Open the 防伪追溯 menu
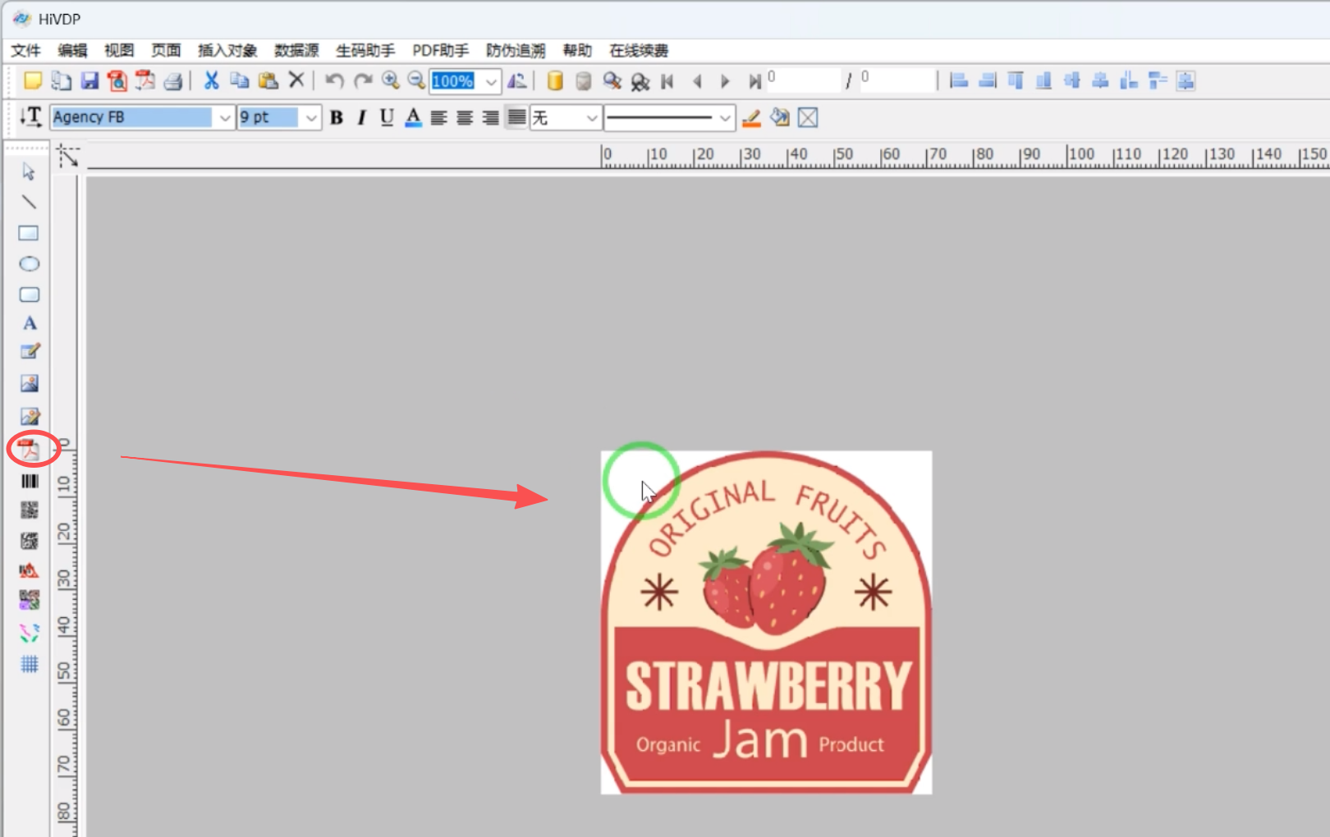Image resolution: width=1330 pixels, height=837 pixels. coord(516,50)
